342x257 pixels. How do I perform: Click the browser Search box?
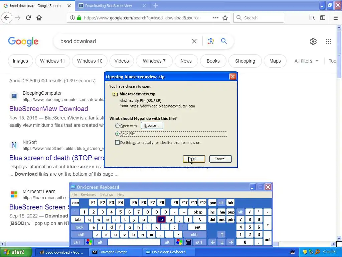click(259, 18)
